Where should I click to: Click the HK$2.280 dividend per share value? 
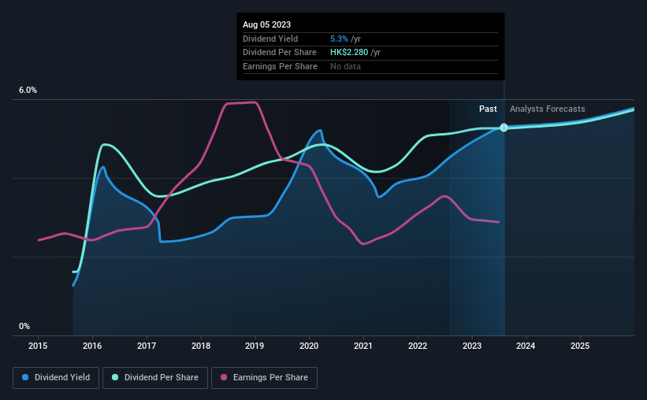(349, 53)
